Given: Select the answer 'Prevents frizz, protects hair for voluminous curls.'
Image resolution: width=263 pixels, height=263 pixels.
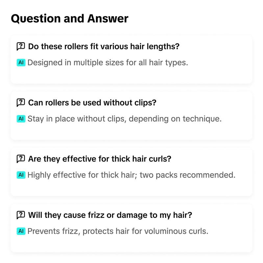Looking at the screenshot, I should pyautogui.click(x=118, y=231).
